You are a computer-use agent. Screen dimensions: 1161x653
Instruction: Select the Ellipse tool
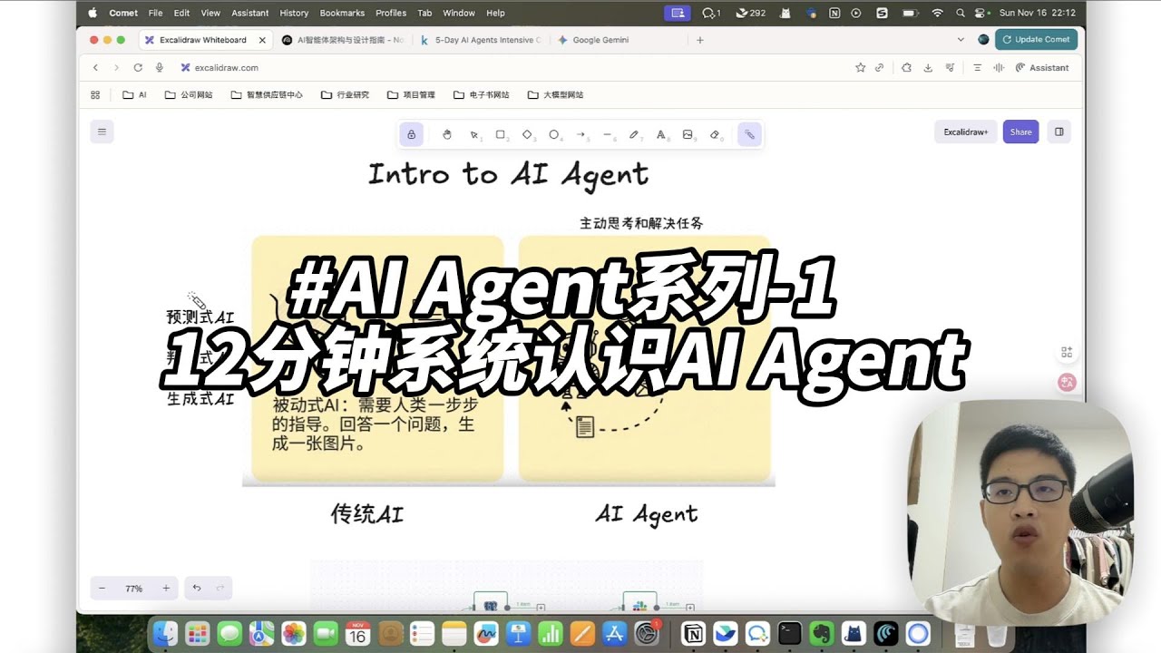[x=554, y=133]
